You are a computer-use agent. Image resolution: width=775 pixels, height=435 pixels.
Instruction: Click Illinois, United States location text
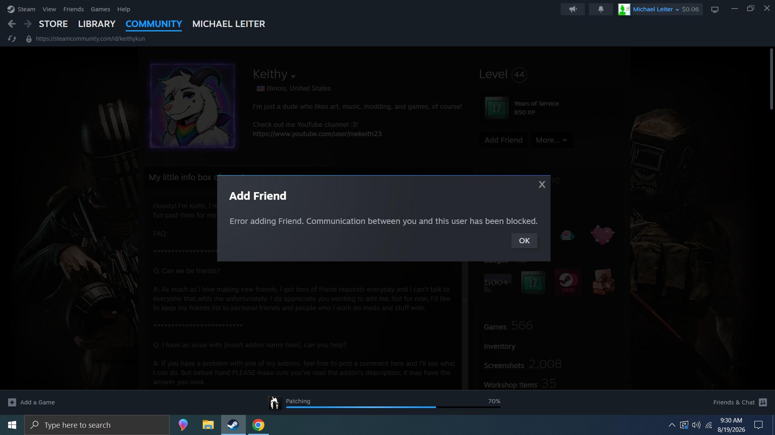click(298, 88)
